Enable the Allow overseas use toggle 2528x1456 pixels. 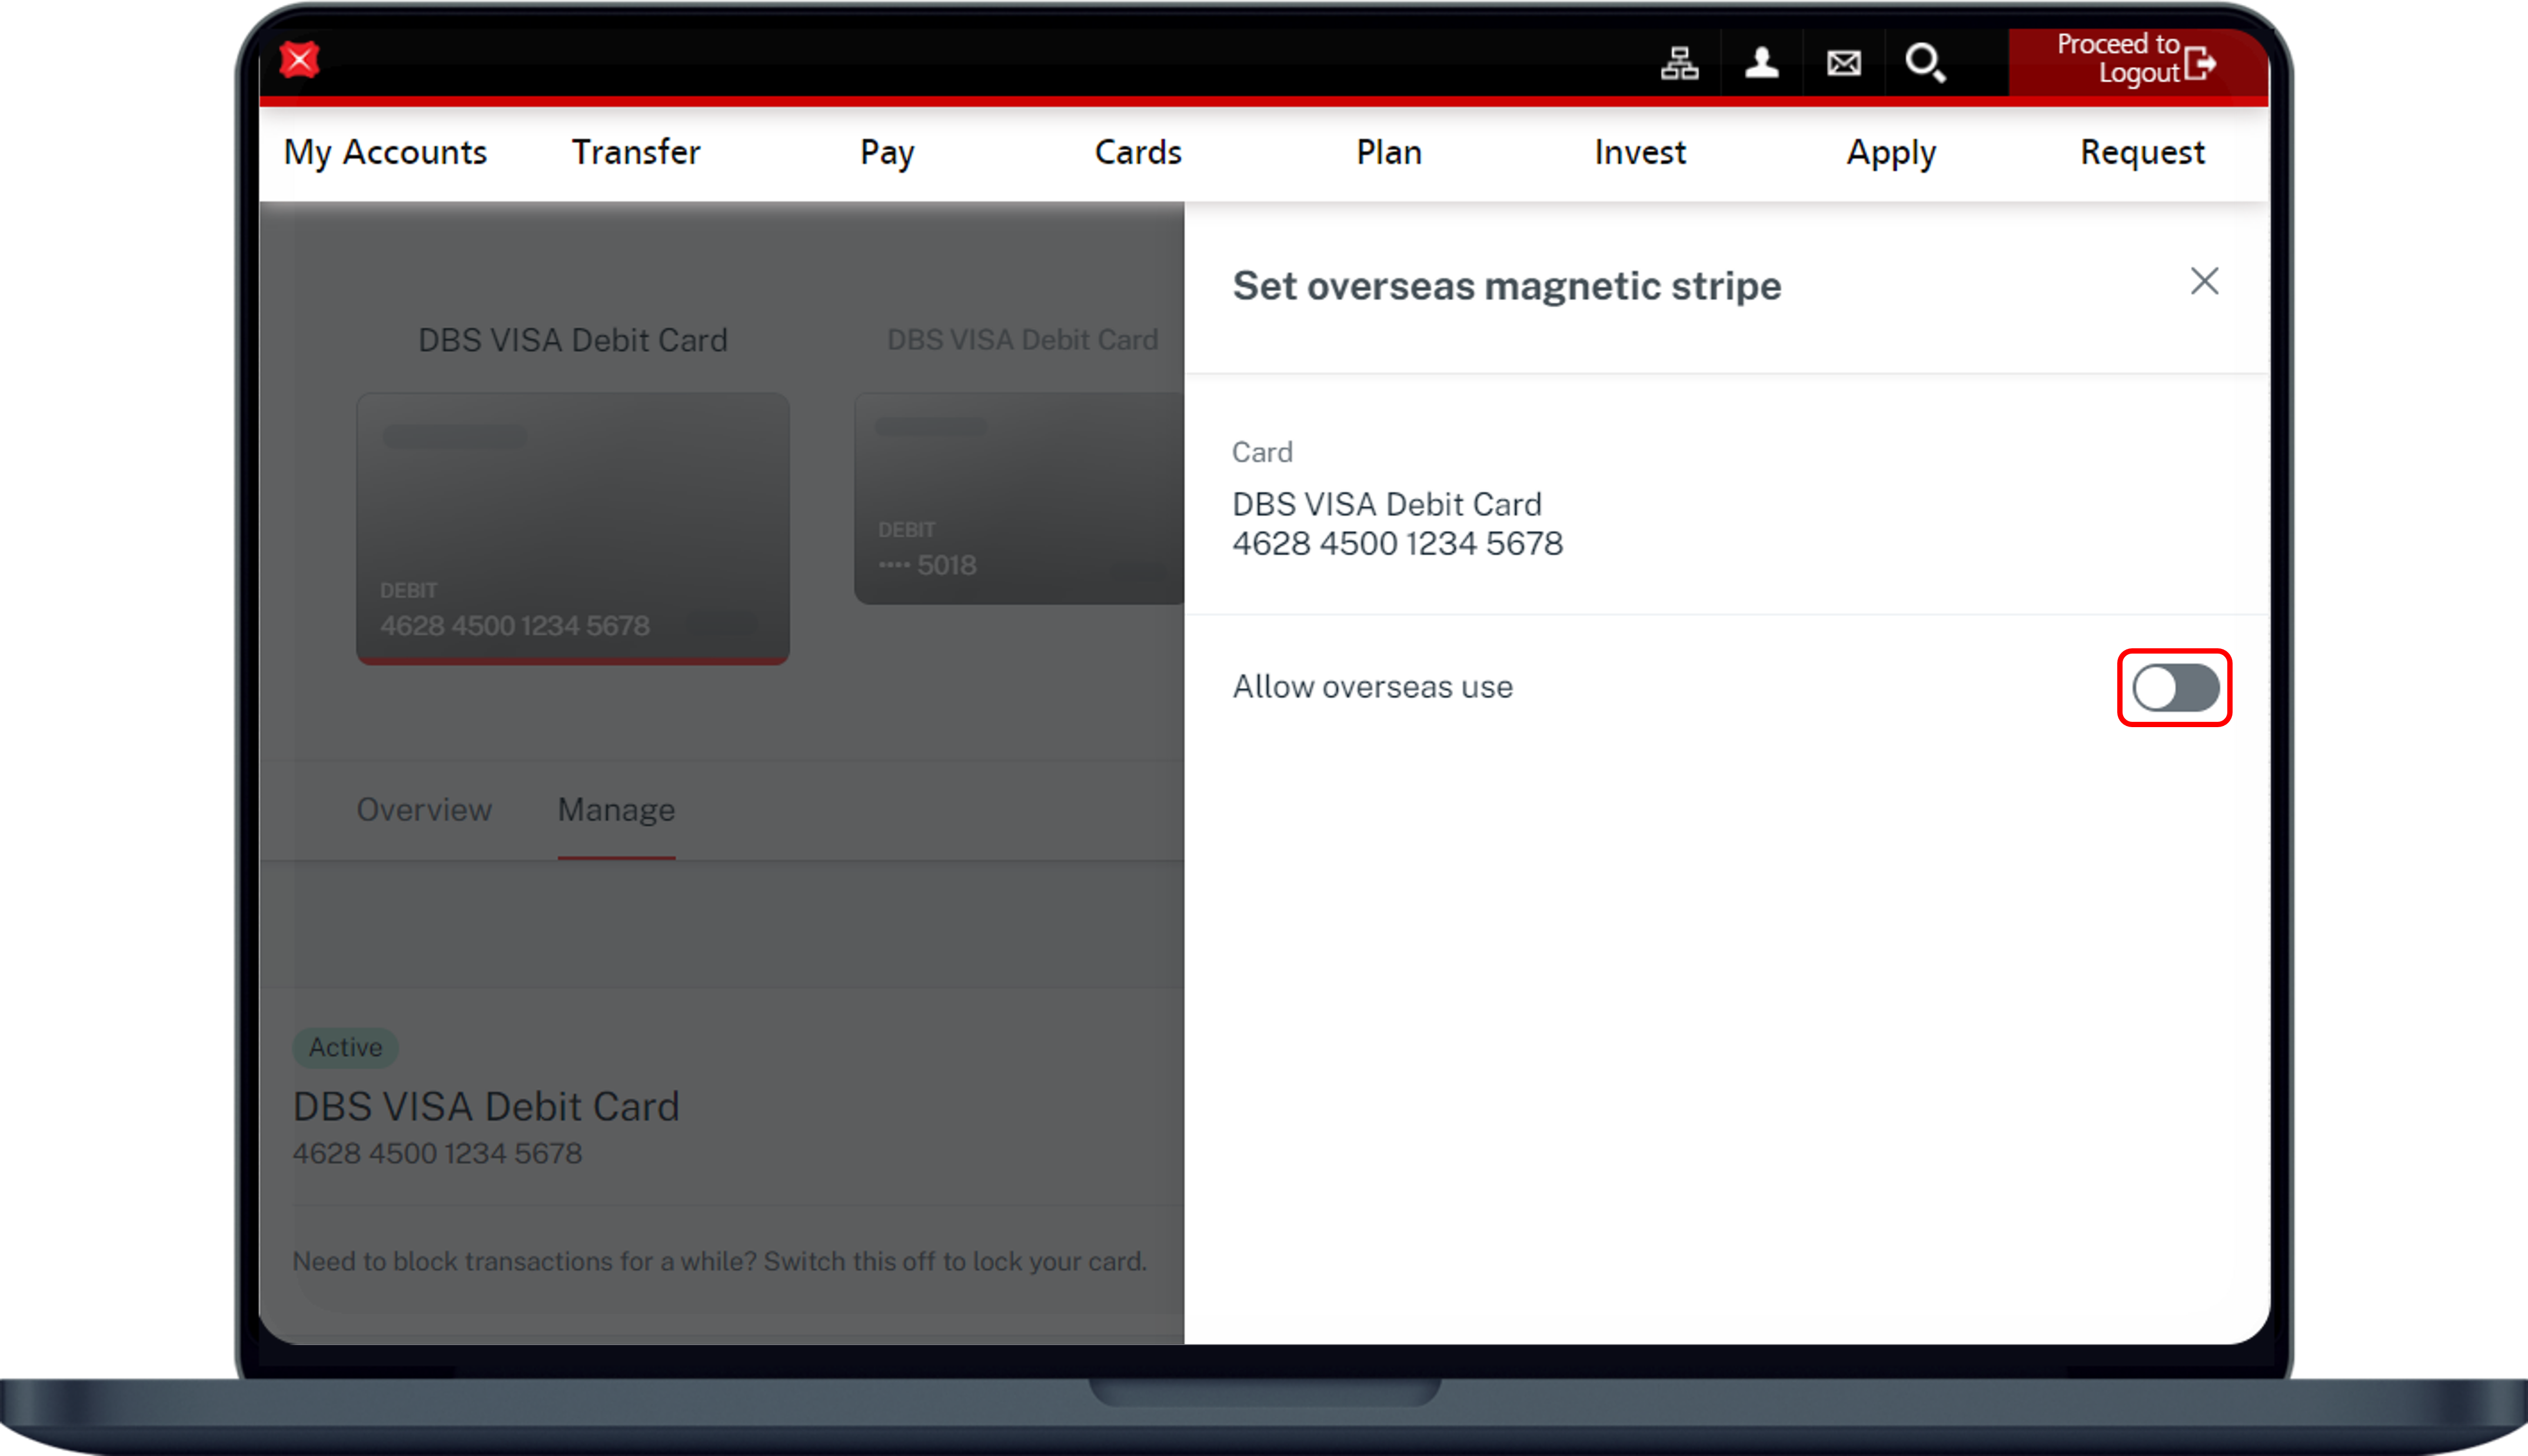(x=2174, y=688)
